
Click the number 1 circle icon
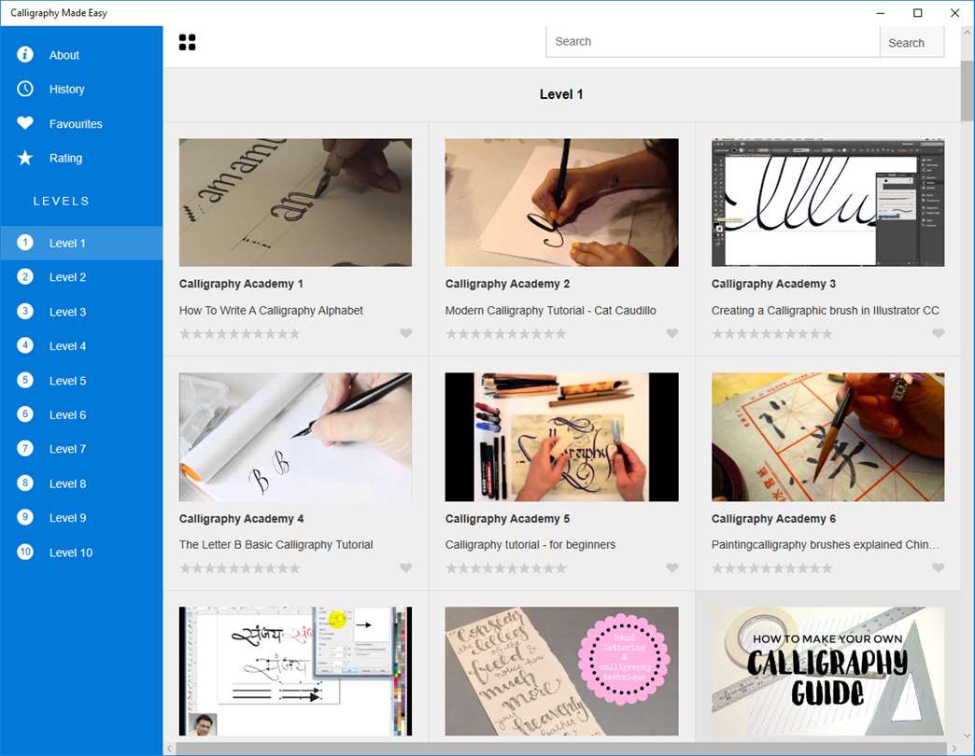point(25,243)
